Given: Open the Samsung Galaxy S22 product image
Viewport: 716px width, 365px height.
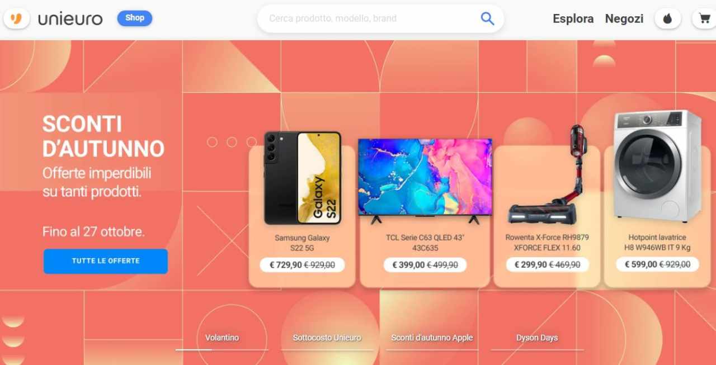Looking at the screenshot, I should (x=302, y=178).
